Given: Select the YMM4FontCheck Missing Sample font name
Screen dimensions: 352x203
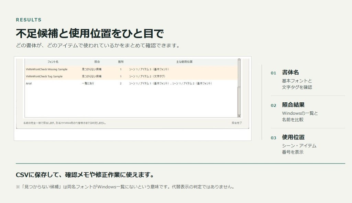Looking at the screenshot, I should (46, 69).
